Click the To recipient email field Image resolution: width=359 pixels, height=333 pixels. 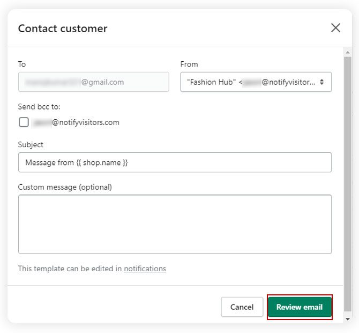pyautogui.click(x=93, y=82)
